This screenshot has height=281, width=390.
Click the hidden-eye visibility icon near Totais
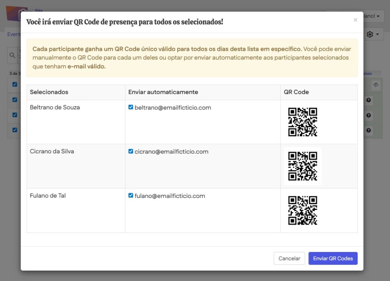tap(376, 85)
